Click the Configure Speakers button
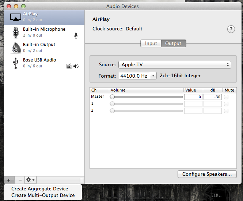The height and width of the screenshot is (201, 243). 207,174
